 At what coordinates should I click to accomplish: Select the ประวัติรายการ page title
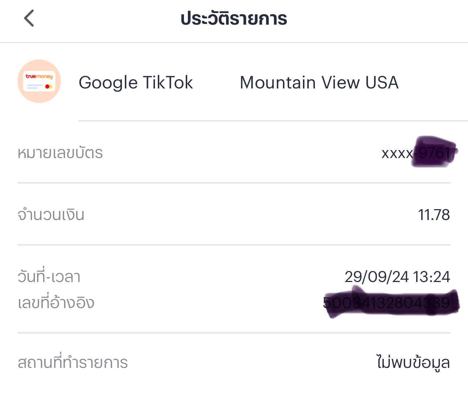pos(234,18)
